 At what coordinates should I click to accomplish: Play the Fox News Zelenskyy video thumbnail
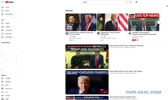81,22
